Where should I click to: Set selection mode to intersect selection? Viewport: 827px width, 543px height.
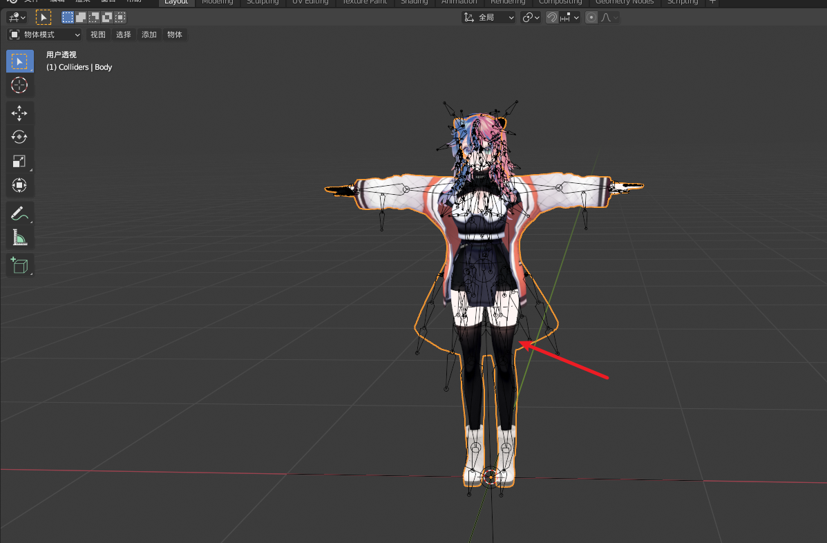[120, 17]
